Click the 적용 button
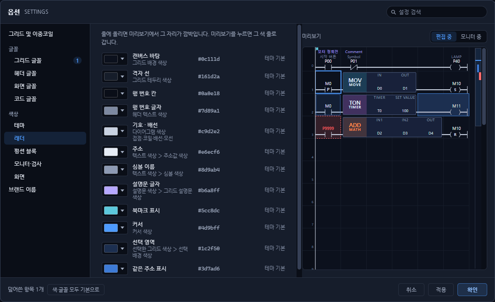Screen dimensions: 495x302 point(441,290)
